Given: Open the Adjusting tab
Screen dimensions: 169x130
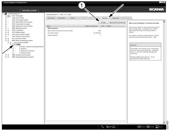Looking at the screenshot, I should (104, 18).
